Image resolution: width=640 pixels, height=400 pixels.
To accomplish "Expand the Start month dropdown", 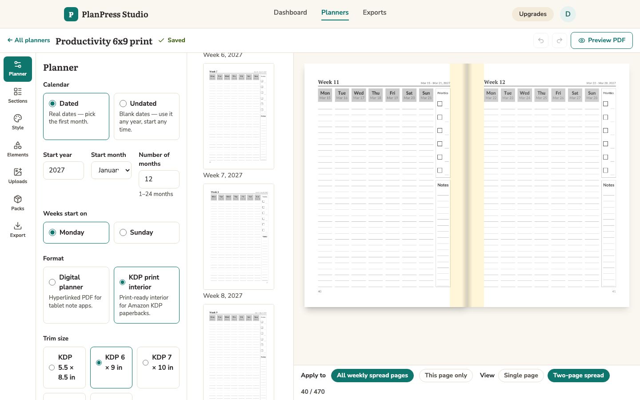I will (x=111, y=170).
